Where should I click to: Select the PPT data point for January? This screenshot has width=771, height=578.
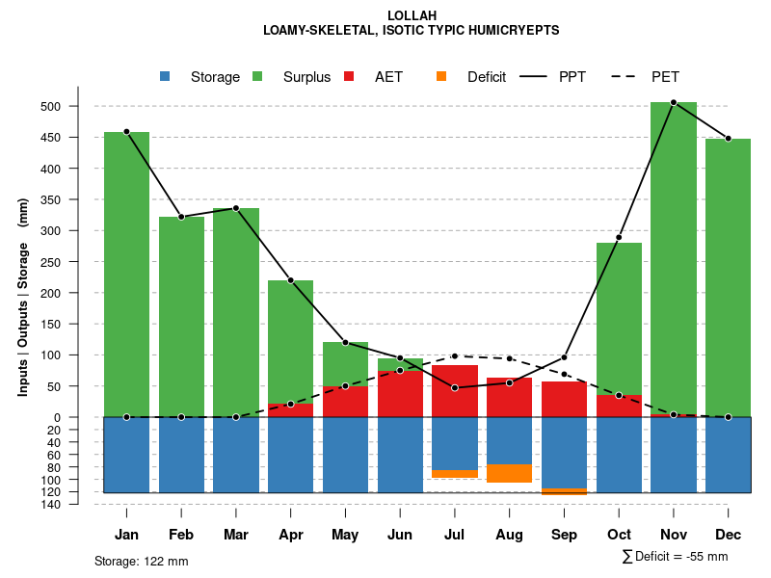[x=126, y=131]
